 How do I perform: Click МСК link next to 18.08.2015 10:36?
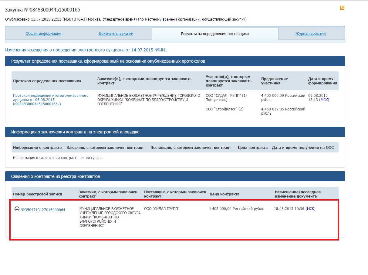pyautogui.click(x=310, y=209)
